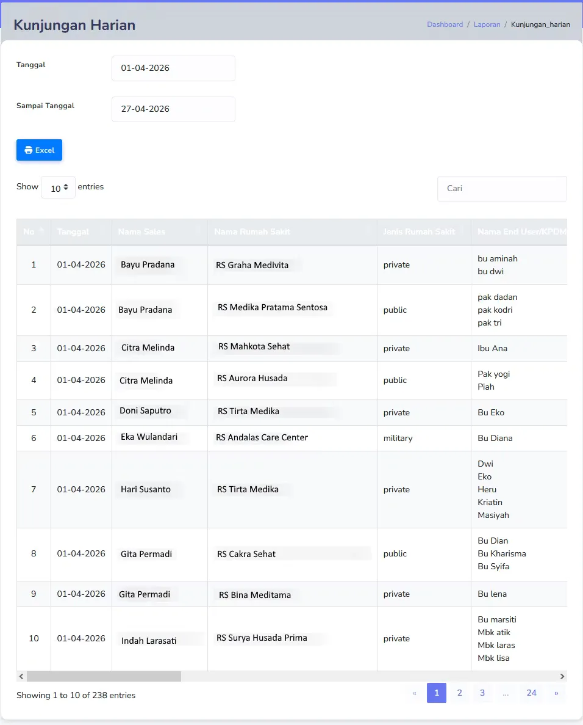Go to the Dashboard breadcrumb link

[x=445, y=24]
